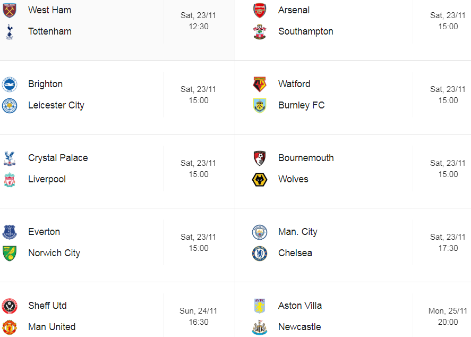471x337 pixels.
Task: Select the Aston Villa club badge
Action: 260,306
